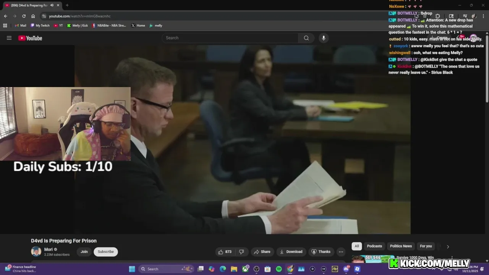Screen dimensions: 489x275
Task: Open Discord from the taskbar
Action: [346, 269]
